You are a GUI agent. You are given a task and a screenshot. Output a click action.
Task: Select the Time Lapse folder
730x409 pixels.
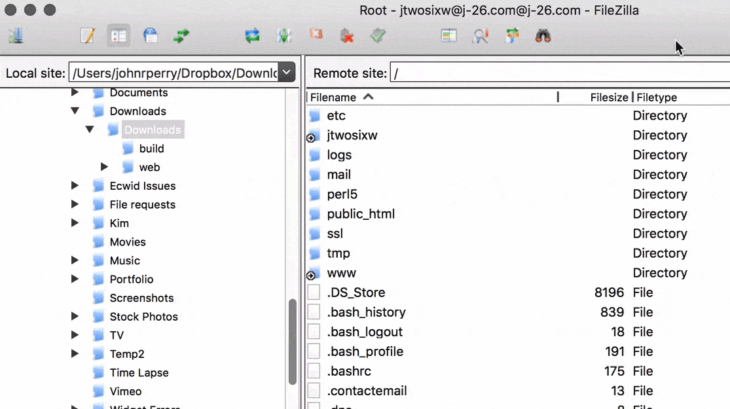(x=139, y=373)
